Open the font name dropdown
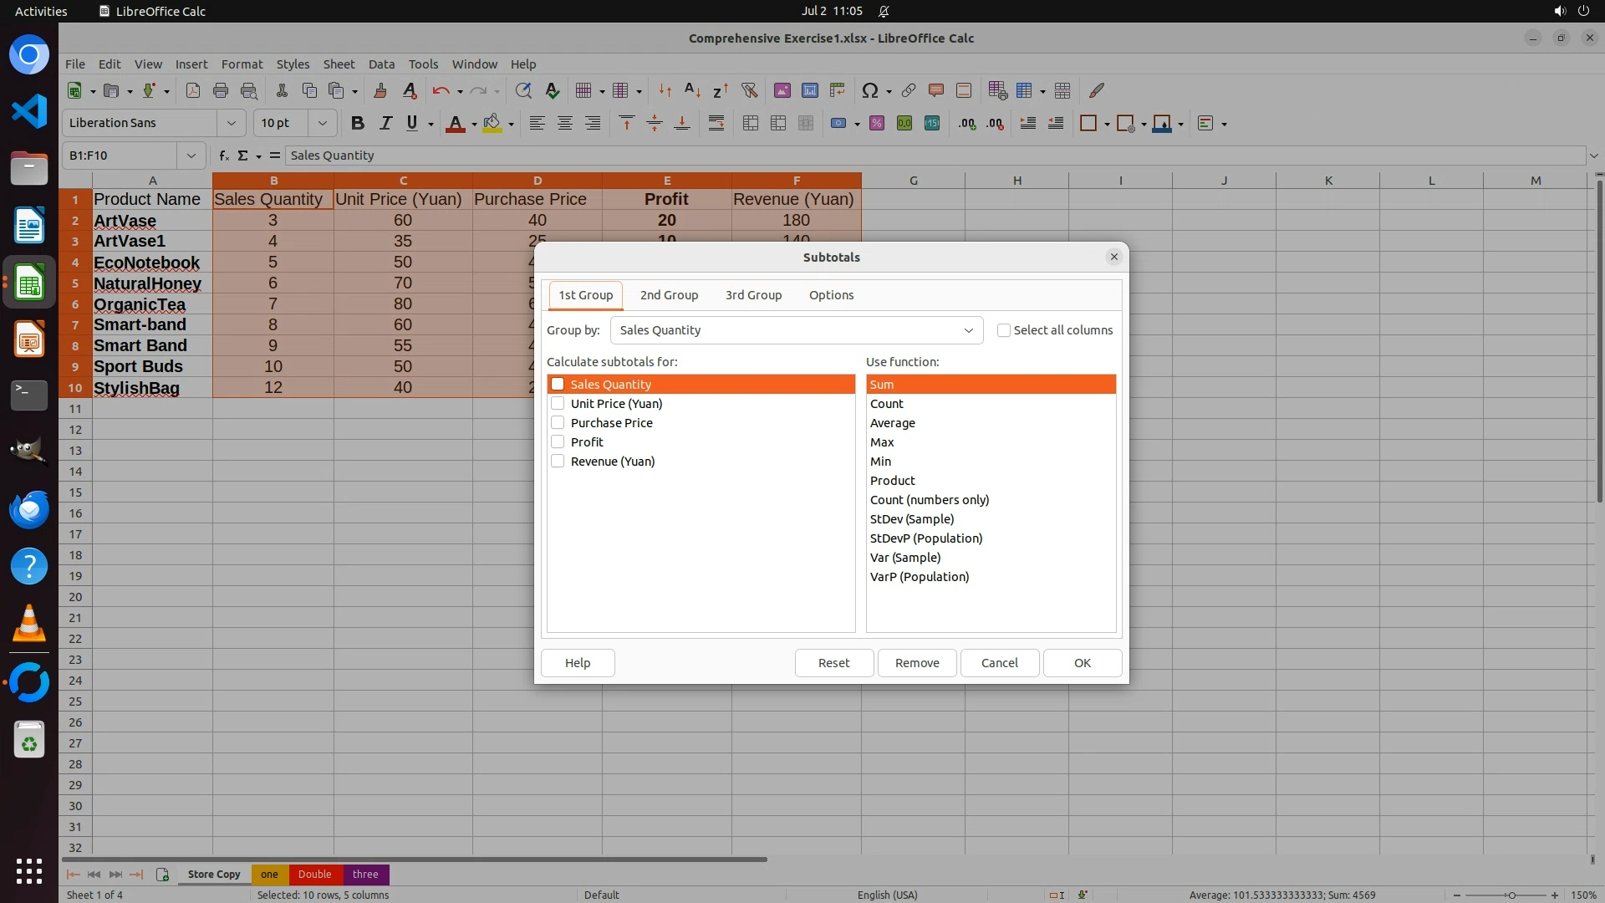This screenshot has height=903, width=1605. tap(231, 123)
